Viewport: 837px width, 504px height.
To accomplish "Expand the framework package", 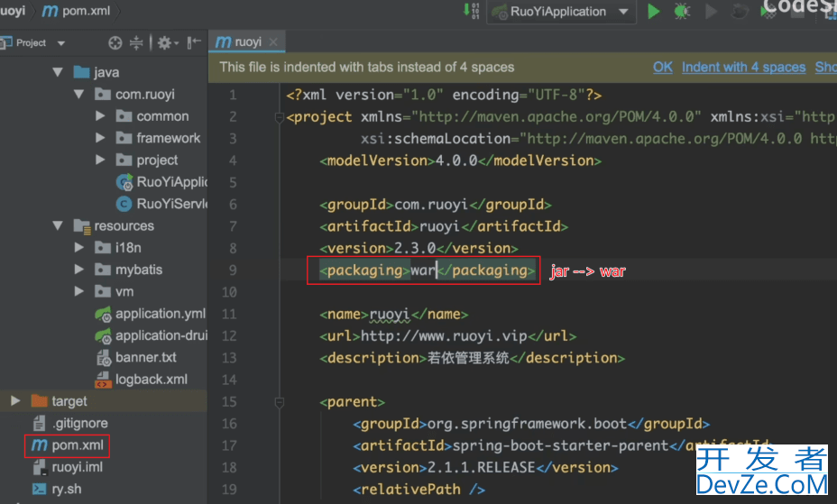I will pos(100,138).
